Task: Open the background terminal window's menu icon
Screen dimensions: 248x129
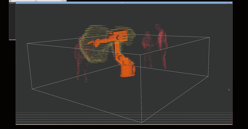Action: (10, 1)
